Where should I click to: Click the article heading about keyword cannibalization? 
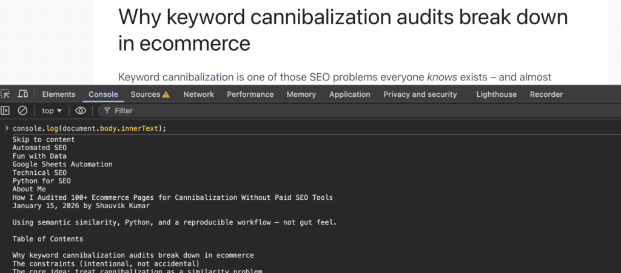(343, 30)
